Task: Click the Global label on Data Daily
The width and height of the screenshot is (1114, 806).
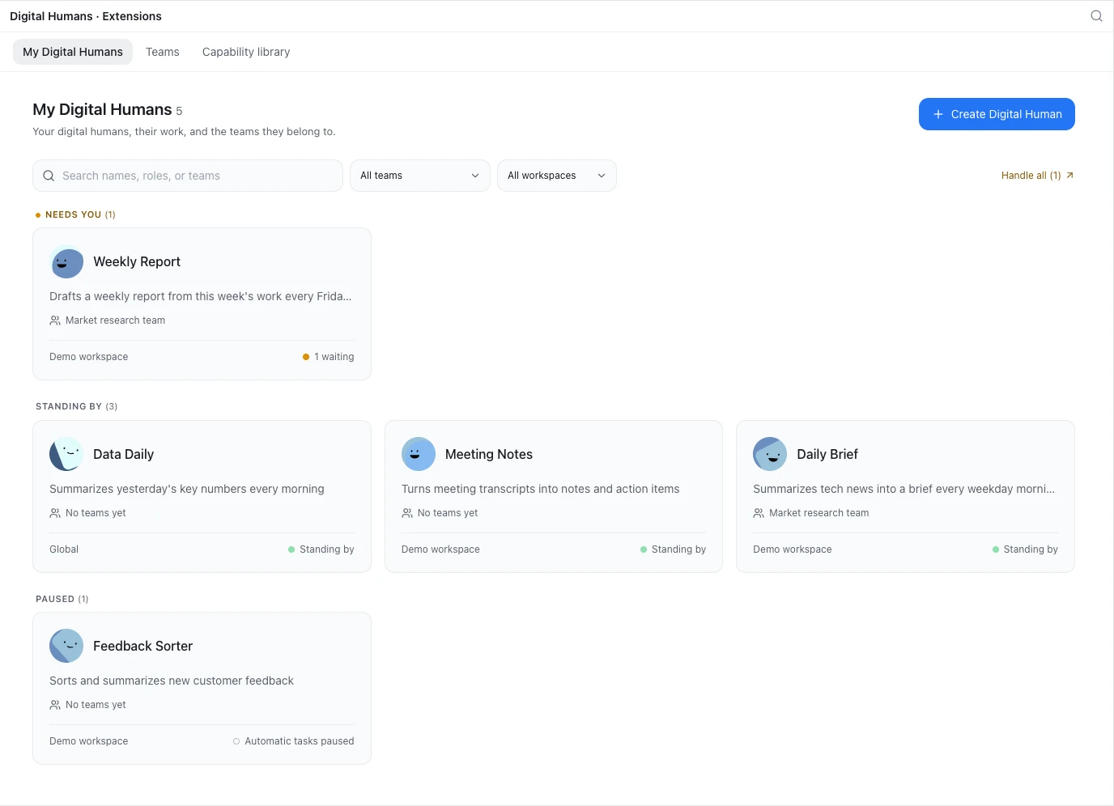Action: [x=64, y=549]
